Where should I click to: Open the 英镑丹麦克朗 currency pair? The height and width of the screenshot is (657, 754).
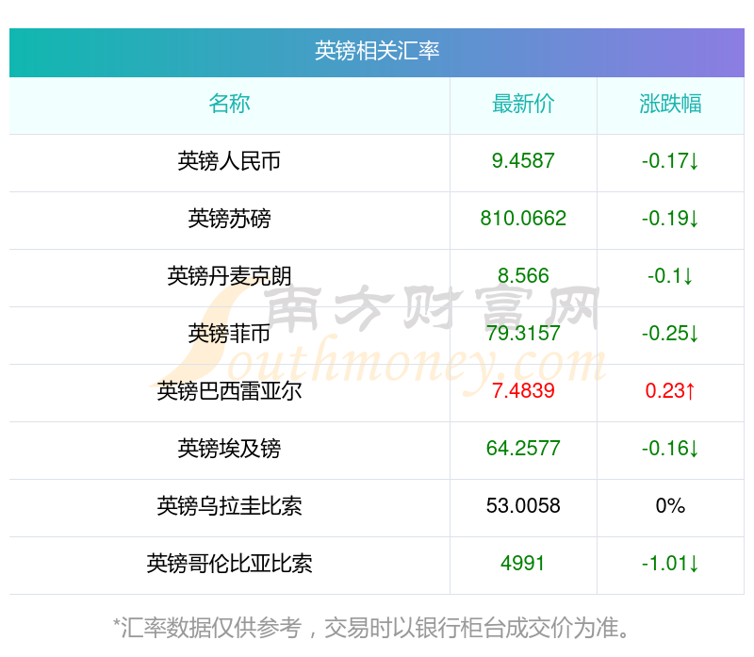pyautogui.click(x=229, y=276)
